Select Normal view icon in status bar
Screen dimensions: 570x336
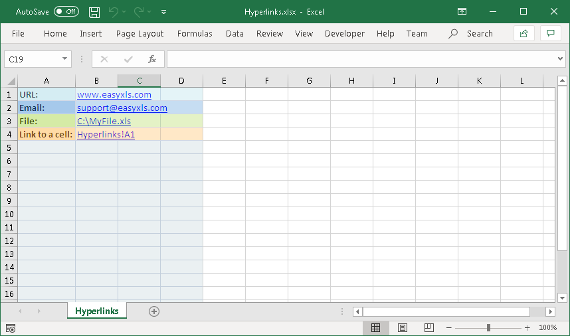coord(376,327)
